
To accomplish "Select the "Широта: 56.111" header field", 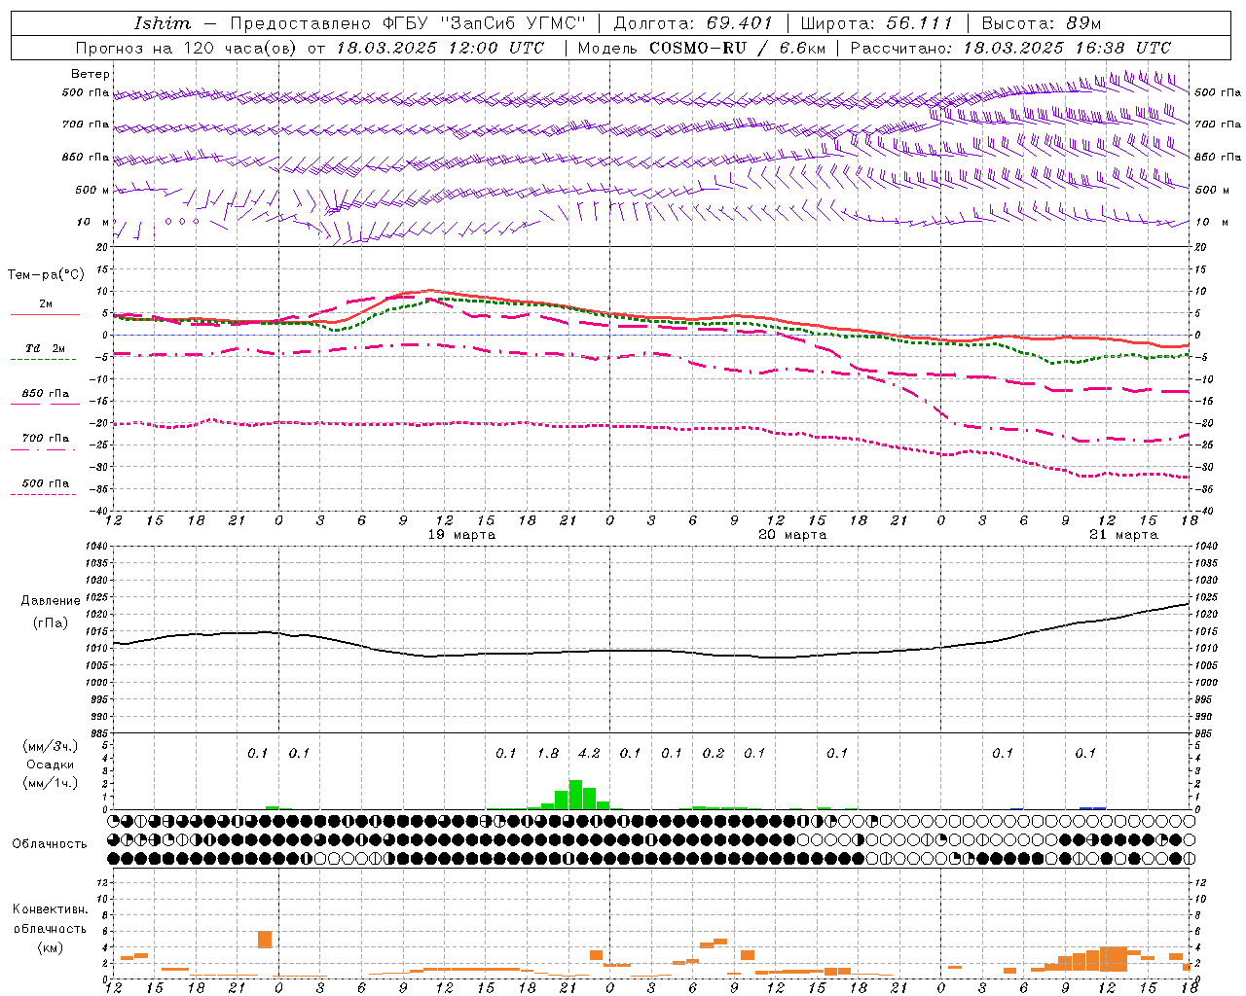I will 876,23.
